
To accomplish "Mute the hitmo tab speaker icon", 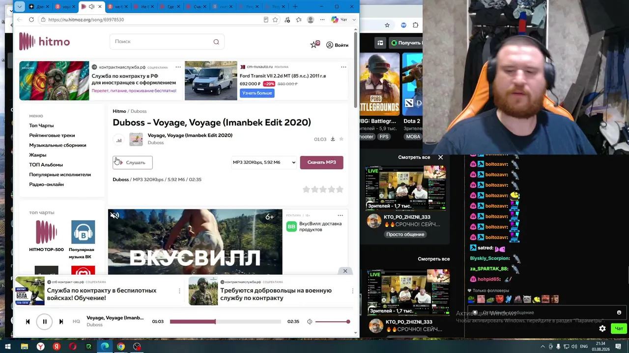I will point(91,6).
